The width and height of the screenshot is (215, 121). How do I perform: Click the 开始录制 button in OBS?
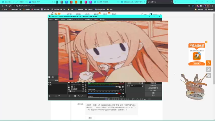click(153, 86)
